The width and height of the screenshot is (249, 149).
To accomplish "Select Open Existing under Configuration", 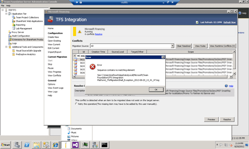I will [54, 41].
